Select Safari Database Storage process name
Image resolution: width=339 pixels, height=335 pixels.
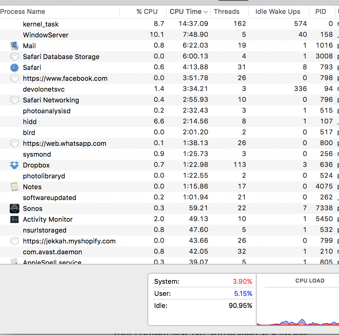[61, 57]
